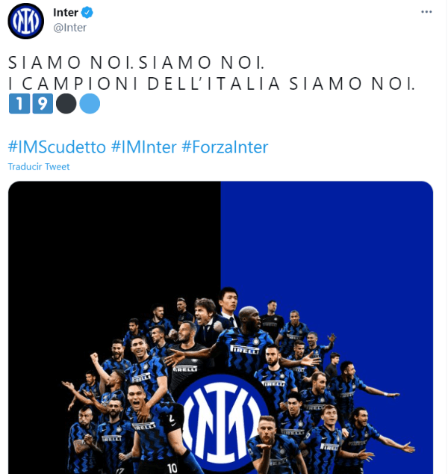448x474 pixels.
Task: Click the black circle emoji
Action: point(66,104)
